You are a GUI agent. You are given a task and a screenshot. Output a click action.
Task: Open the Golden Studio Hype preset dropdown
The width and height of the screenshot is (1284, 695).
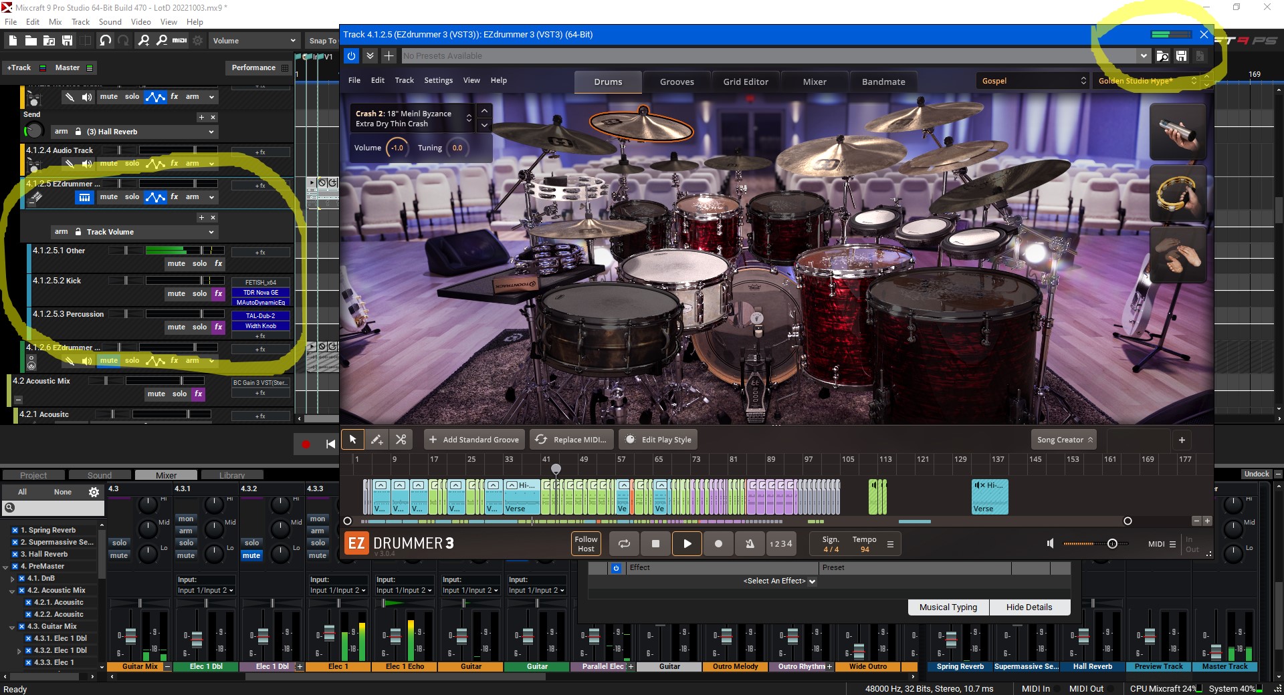click(x=1146, y=81)
